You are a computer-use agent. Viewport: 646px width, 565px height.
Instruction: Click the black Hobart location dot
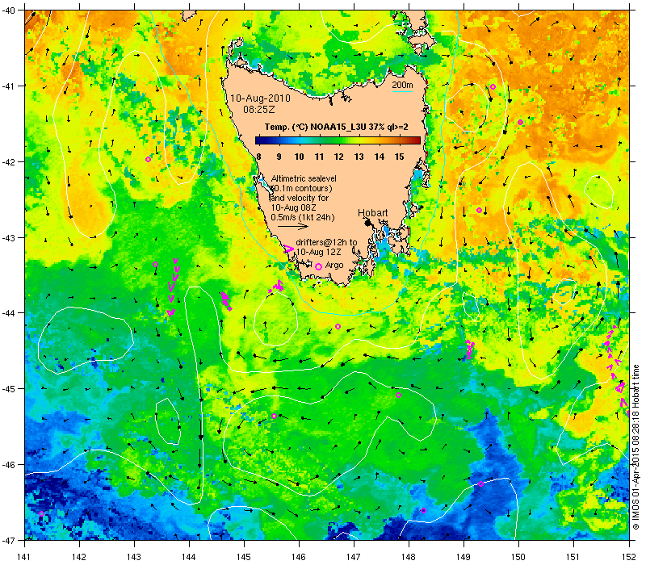pos(367,223)
